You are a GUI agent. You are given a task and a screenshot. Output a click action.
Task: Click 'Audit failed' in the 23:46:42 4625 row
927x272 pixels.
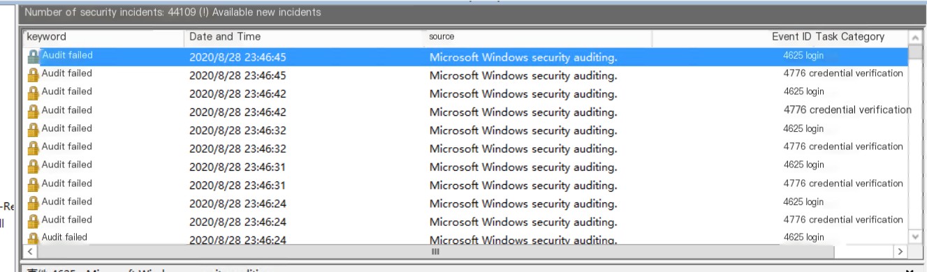[x=66, y=91]
